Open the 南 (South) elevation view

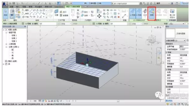[13, 55]
